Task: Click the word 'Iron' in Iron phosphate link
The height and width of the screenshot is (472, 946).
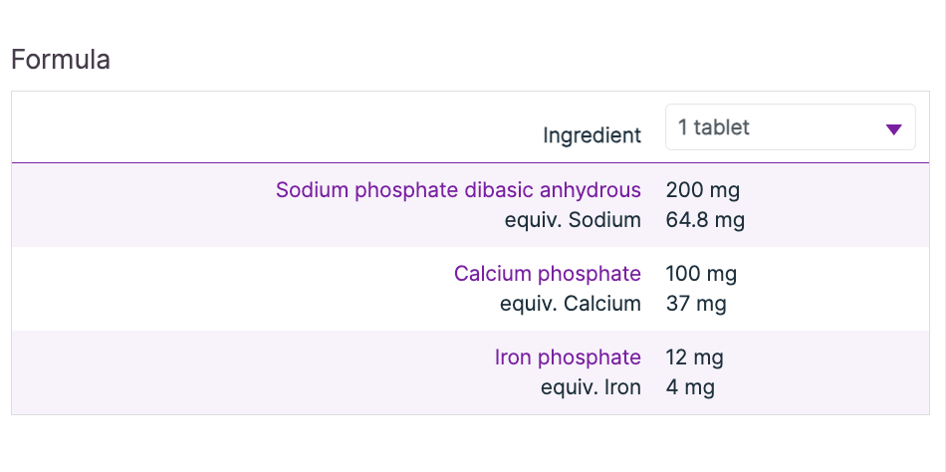Action: tap(512, 356)
